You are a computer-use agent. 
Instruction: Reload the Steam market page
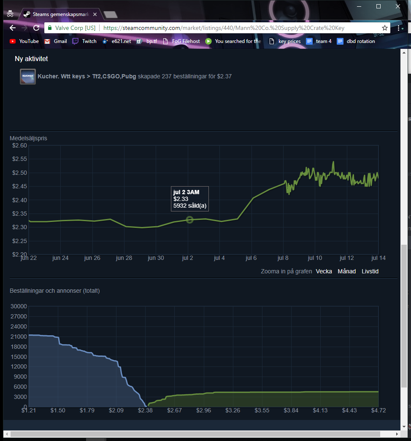pos(36,28)
